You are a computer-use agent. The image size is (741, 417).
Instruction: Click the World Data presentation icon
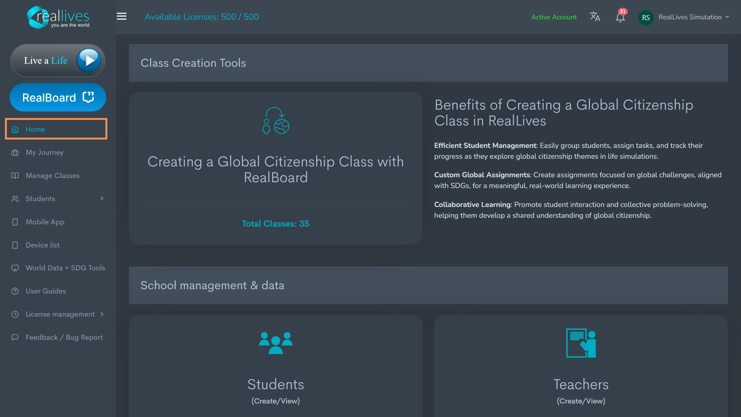[15, 268]
